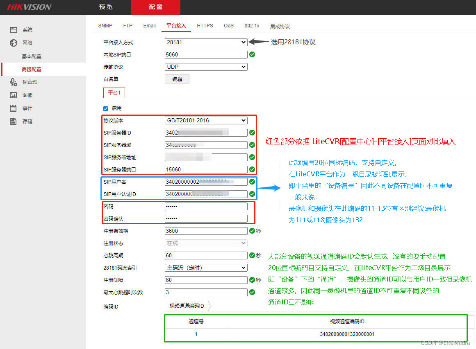Viewport: 476px width, 349px height.
Task: Switch to the 配置 top tab
Action: (156, 7)
